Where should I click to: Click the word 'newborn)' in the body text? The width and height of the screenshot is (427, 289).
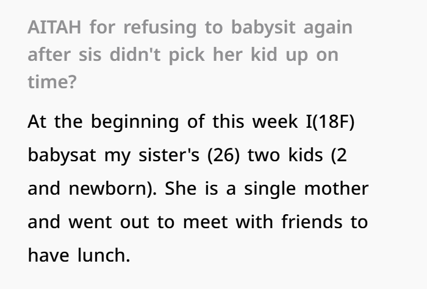click(x=112, y=189)
